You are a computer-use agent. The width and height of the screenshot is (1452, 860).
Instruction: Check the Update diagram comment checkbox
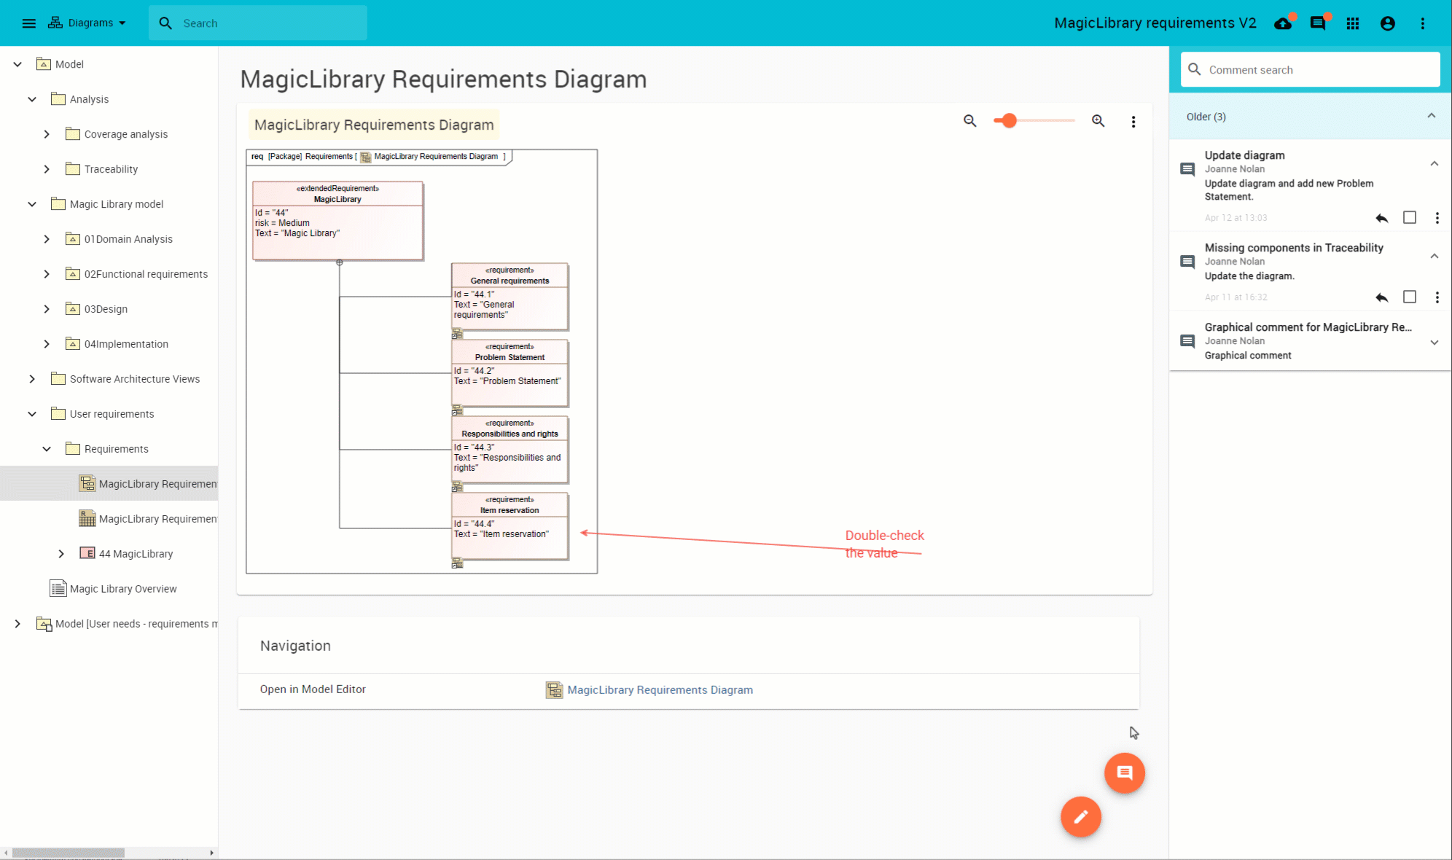click(1410, 218)
